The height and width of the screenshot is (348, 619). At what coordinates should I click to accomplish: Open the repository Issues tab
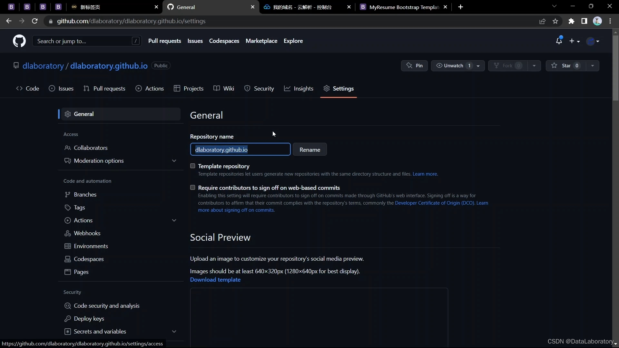(x=61, y=89)
